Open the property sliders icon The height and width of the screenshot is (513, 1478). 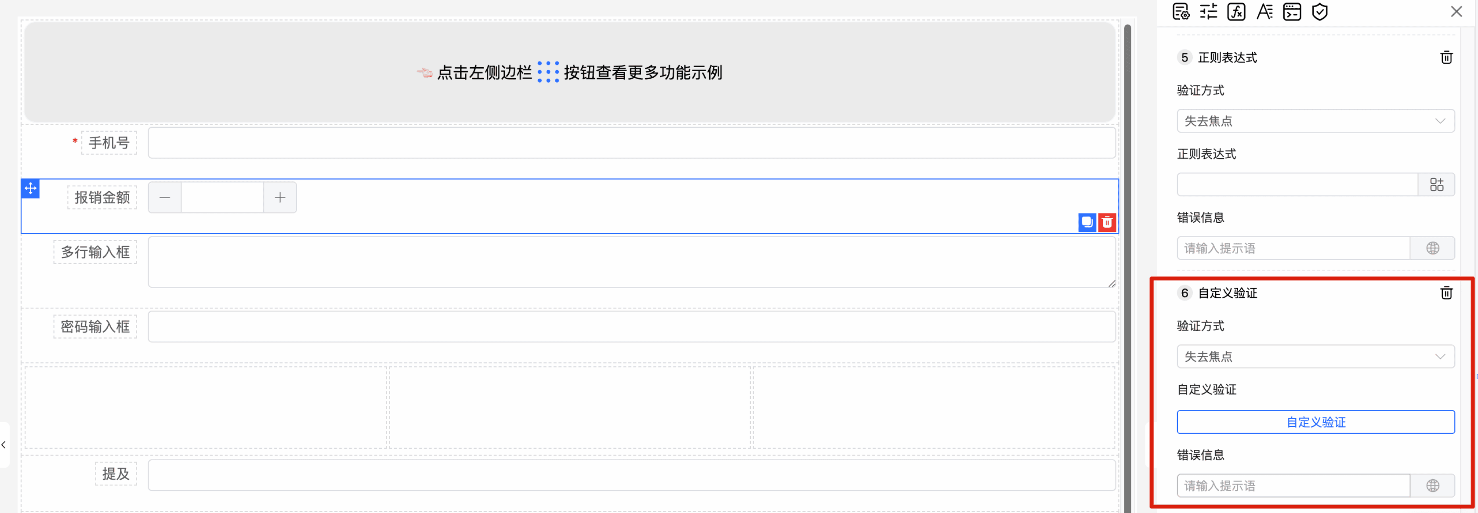pyautogui.click(x=1208, y=11)
